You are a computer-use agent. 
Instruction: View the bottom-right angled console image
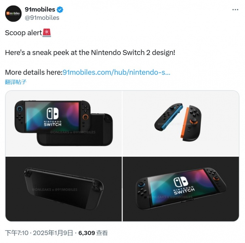[x=181, y=189]
